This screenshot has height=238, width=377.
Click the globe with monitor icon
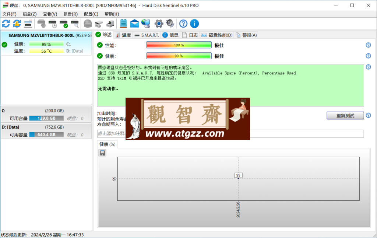(146, 24)
